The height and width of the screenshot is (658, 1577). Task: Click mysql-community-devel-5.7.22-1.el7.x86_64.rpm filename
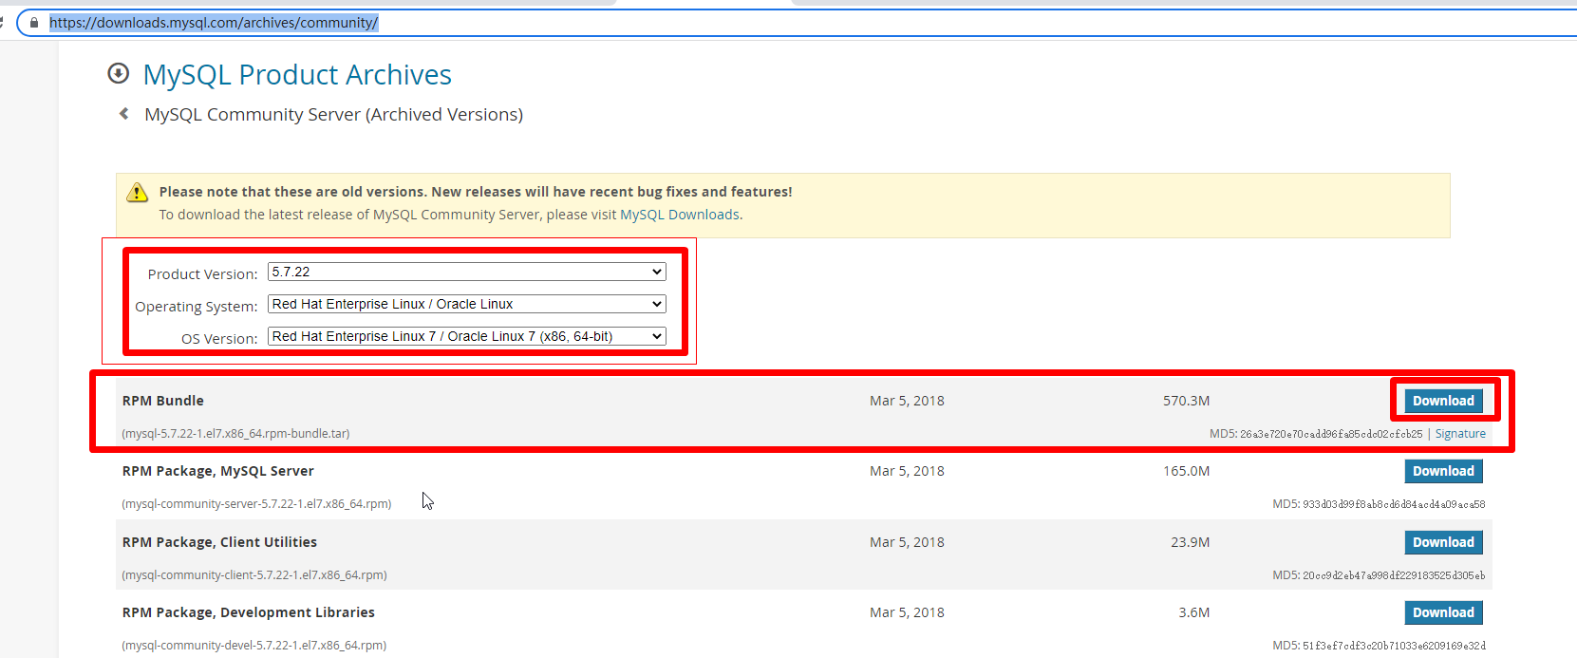254,646
